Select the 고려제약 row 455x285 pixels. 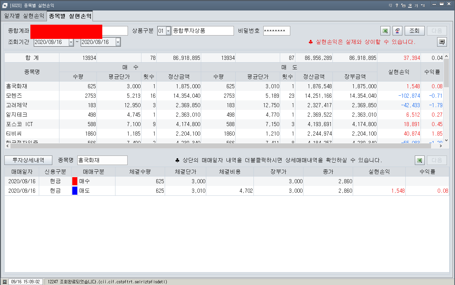pyautogui.click(x=224, y=105)
